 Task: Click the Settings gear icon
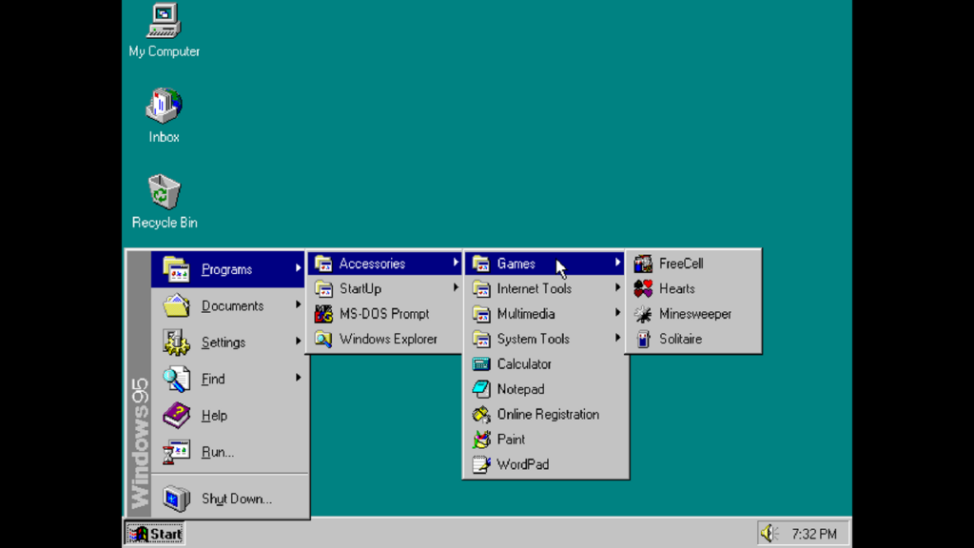176,342
